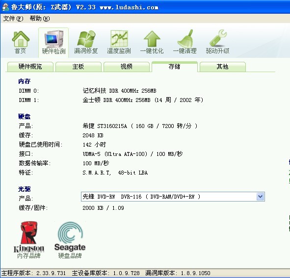Switch to the 硬件概览 tab
The image size is (290, 278).
[x=30, y=67]
